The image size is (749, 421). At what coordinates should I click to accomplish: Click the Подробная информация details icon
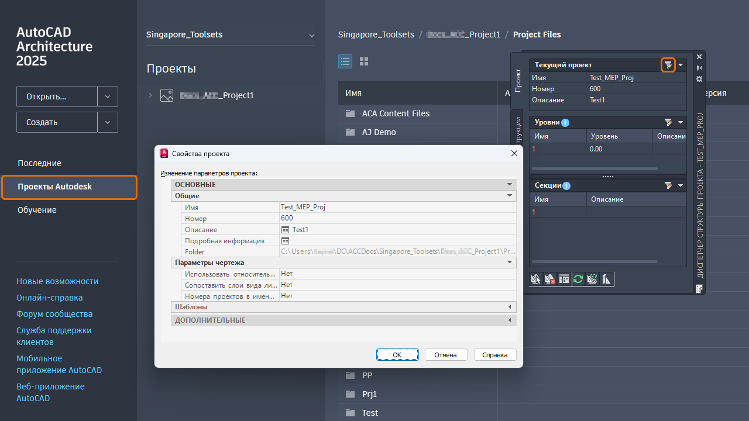[286, 241]
